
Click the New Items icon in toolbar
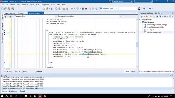pos(43,8)
